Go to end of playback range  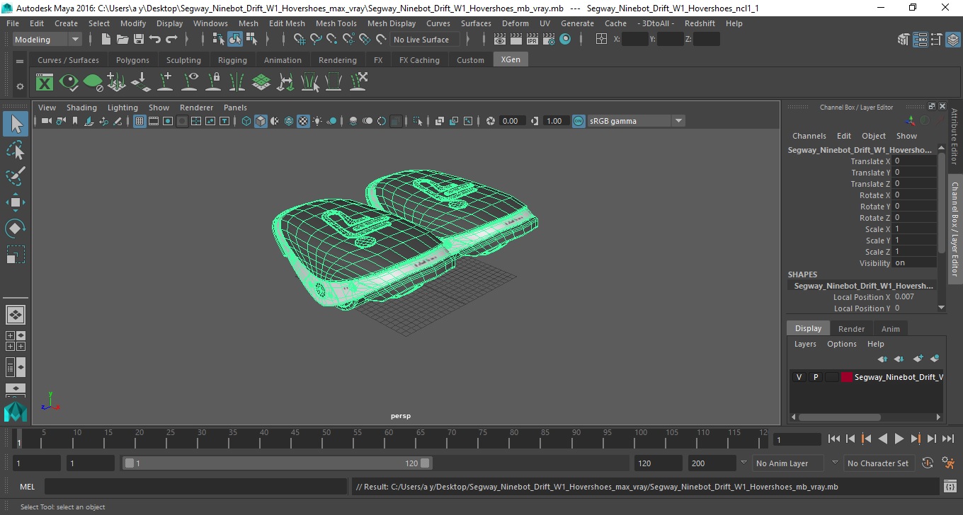(x=947, y=439)
